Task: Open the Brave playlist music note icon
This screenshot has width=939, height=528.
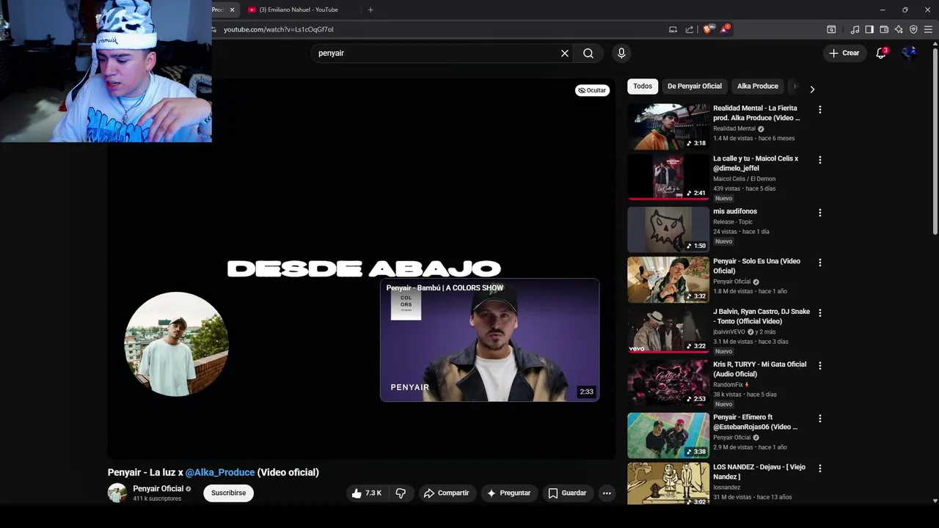Action: pos(855,29)
